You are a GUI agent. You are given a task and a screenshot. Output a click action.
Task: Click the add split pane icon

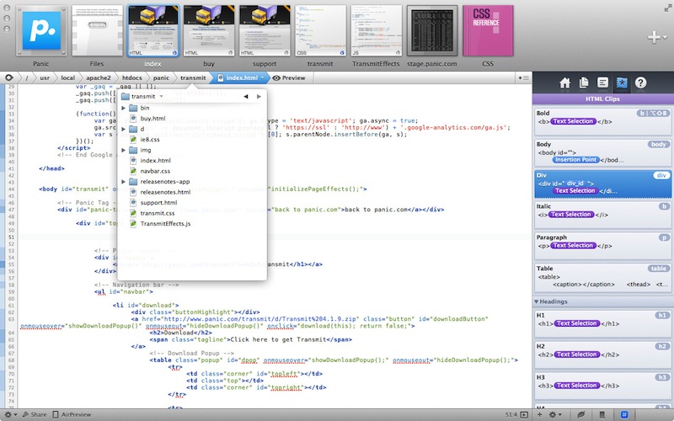coord(525,77)
